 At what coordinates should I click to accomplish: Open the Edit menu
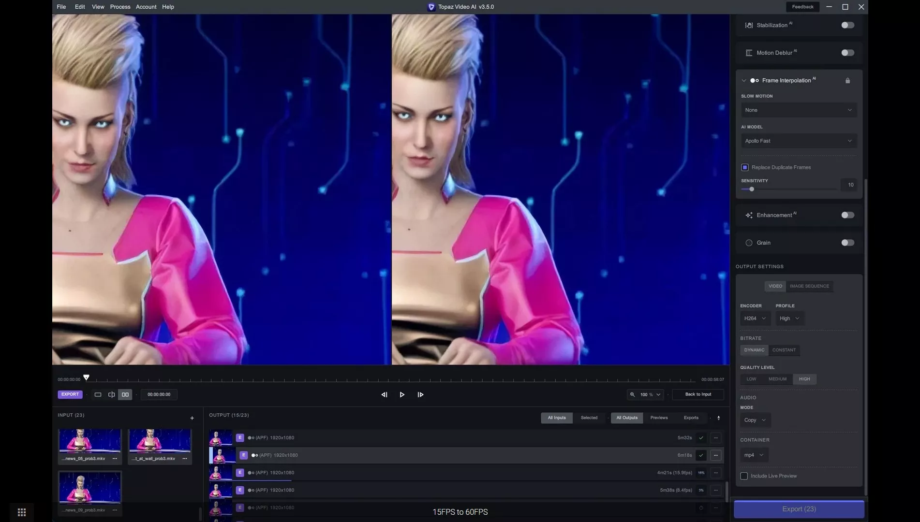coord(80,7)
